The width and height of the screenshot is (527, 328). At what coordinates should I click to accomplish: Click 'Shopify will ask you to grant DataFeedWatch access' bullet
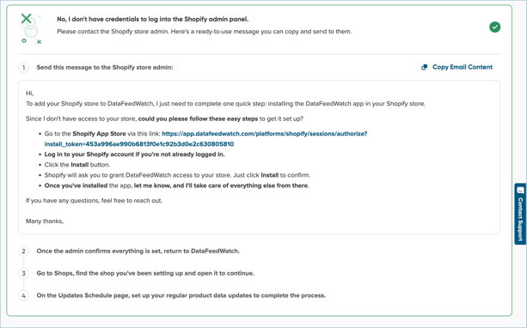click(177, 175)
